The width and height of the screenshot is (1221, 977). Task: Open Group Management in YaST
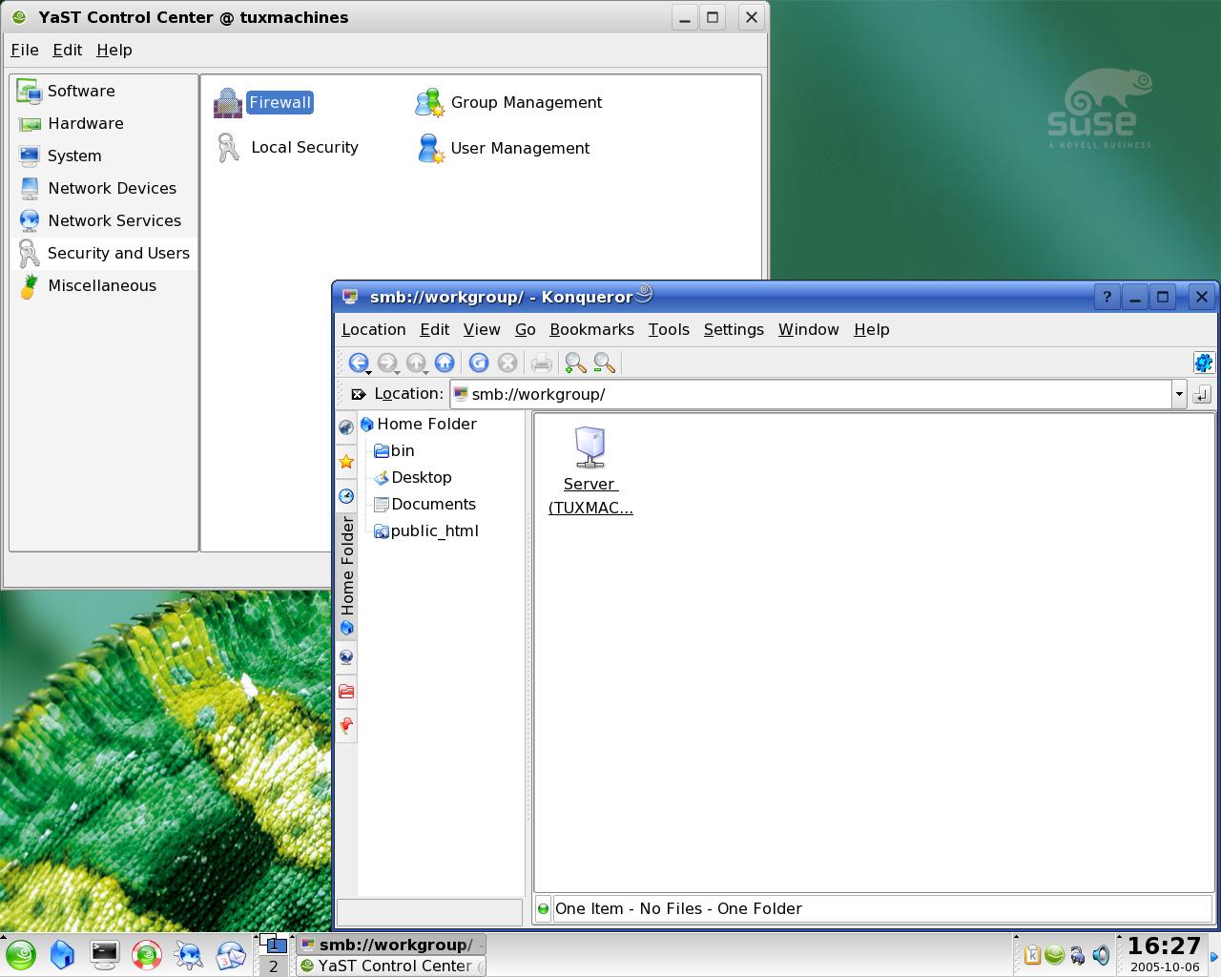[x=508, y=102]
